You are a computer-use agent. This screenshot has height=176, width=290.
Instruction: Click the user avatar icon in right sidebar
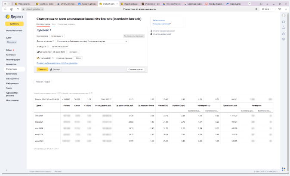[x=284, y=16]
